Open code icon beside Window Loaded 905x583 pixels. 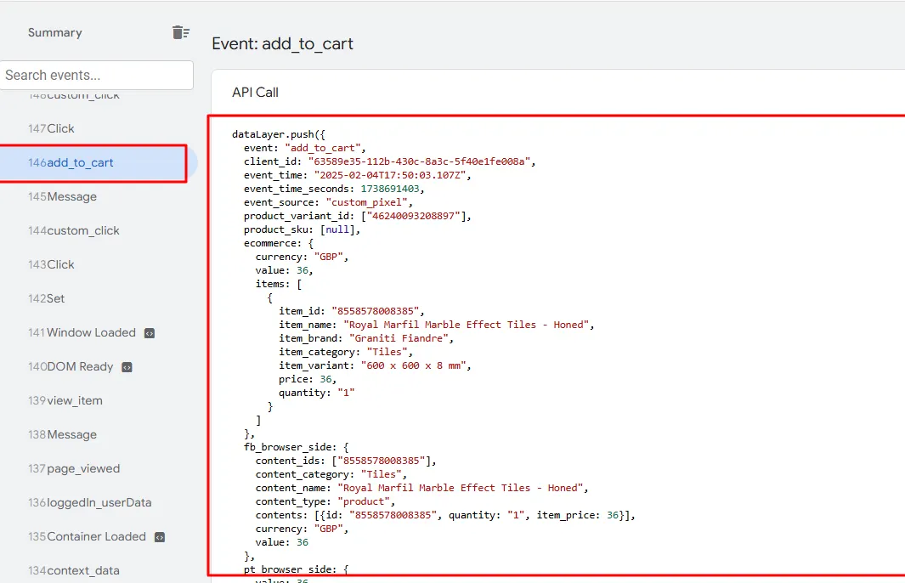pos(150,333)
